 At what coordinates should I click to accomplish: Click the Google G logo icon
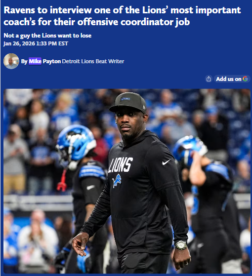pyautogui.click(x=245, y=79)
